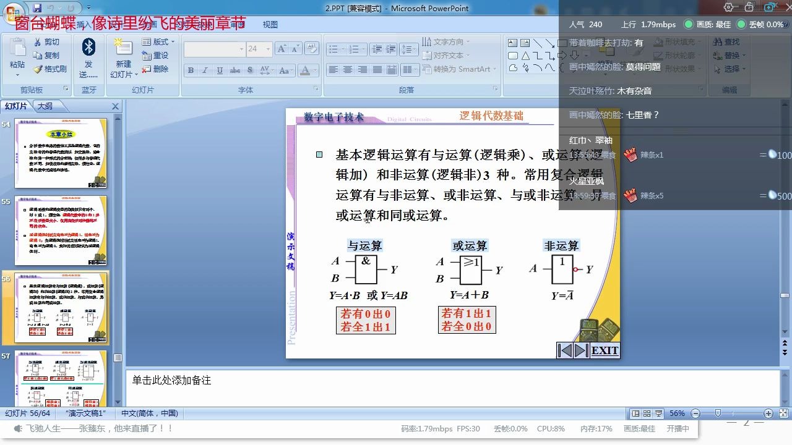Click the Copy (复制) button
The width and height of the screenshot is (792, 445).
(x=47, y=56)
